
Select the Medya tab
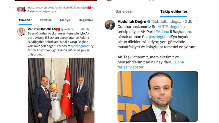[x=65, y=20]
